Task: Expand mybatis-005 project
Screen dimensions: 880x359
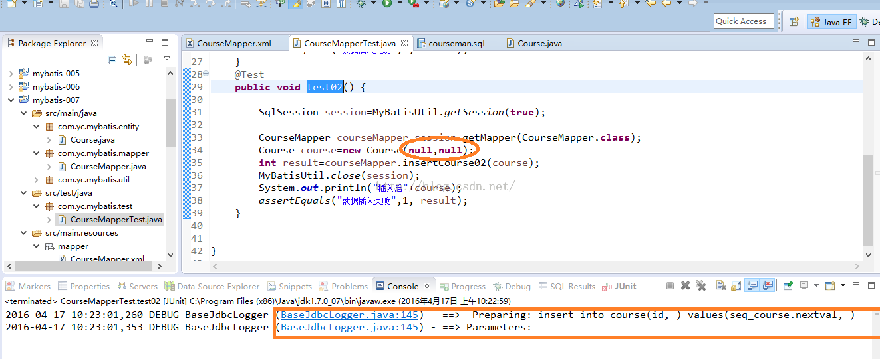Action: coord(11,74)
